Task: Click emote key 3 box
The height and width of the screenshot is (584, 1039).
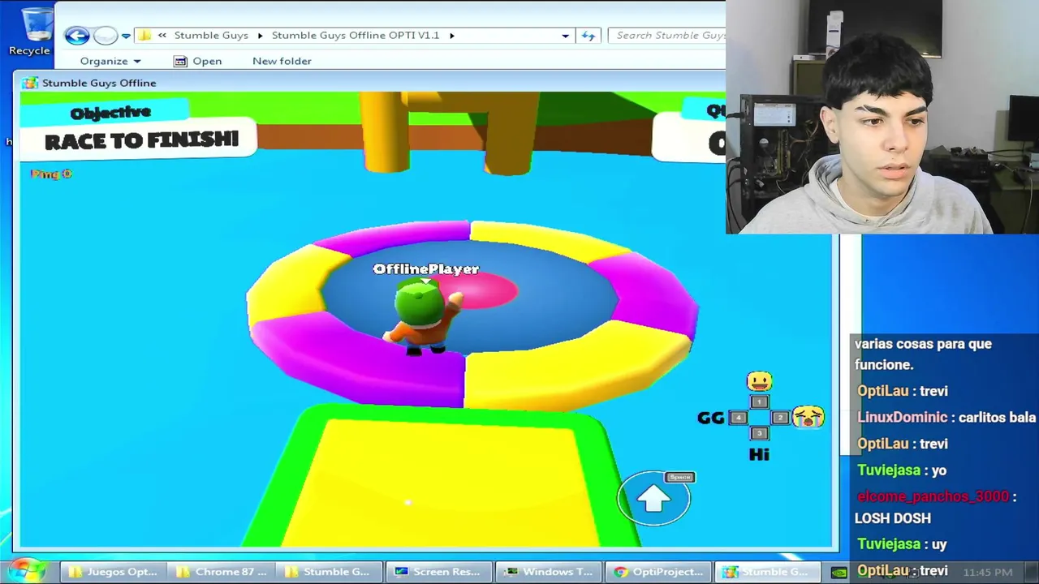Action: pyautogui.click(x=759, y=434)
